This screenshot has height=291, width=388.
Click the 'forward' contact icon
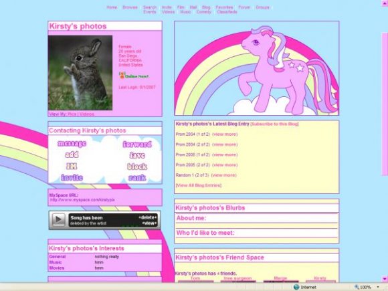click(137, 144)
